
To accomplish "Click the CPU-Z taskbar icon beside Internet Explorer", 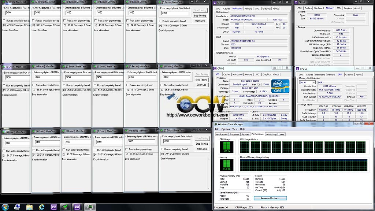I will point(53,207).
